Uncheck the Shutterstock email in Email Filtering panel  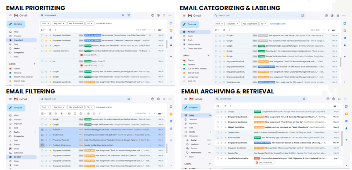click(x=42, y=135)
